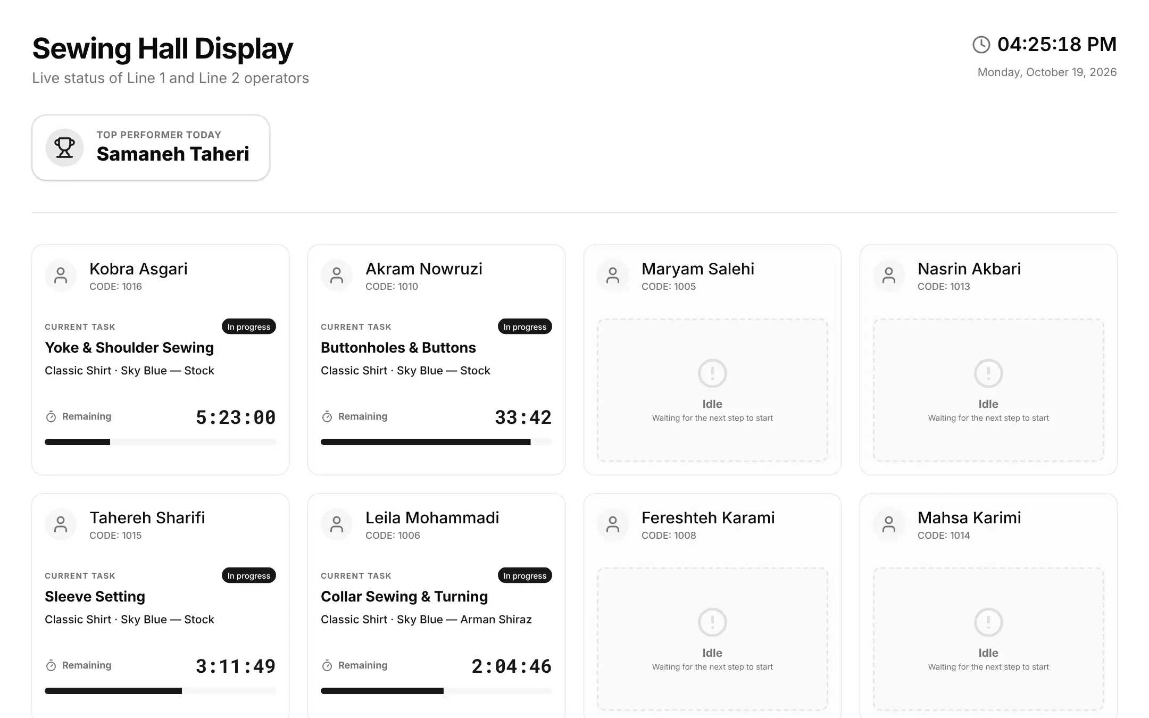The width and height of the screenshot is (1149, 718).
Task: Click the 33:42 remaining time
Action: pos(523,418)
